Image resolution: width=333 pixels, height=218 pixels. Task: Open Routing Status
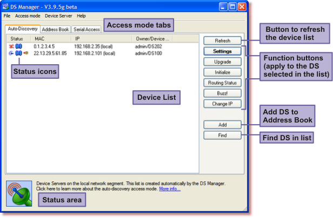222,83
